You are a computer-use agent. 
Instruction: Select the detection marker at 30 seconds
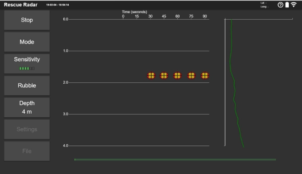[151, 76]
